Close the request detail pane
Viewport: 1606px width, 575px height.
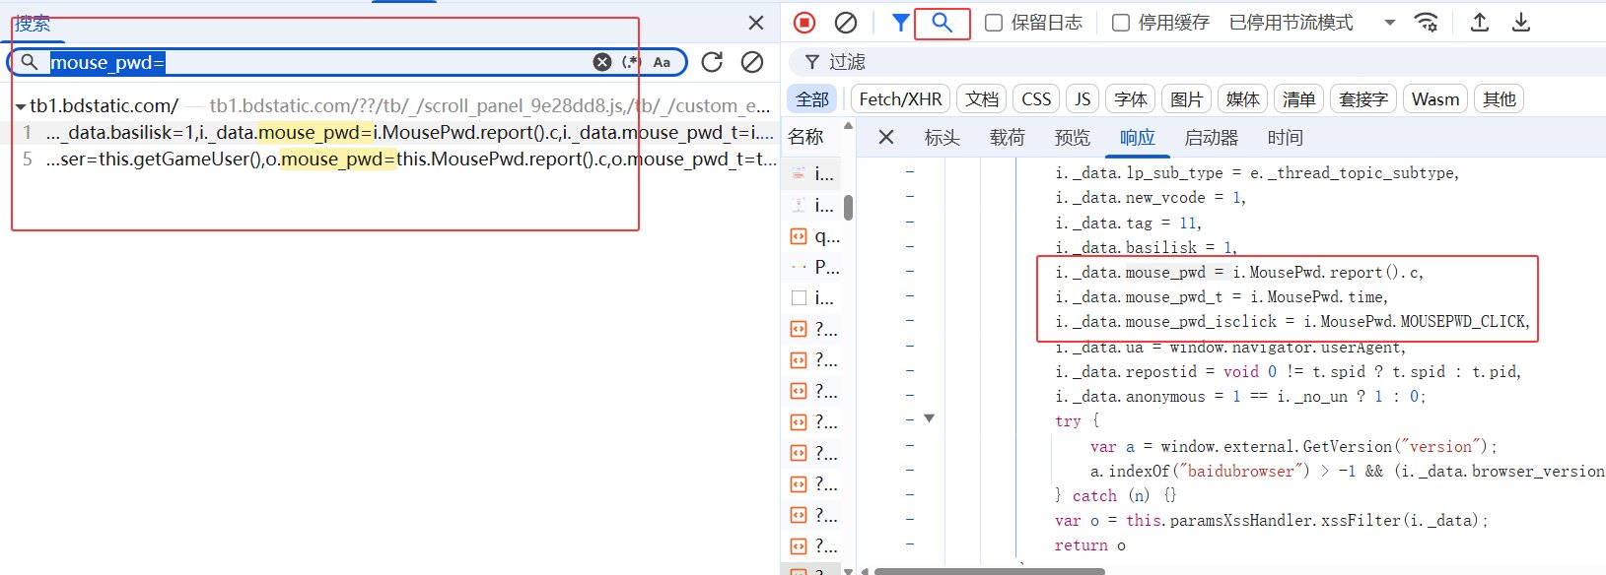pos(886,137)
